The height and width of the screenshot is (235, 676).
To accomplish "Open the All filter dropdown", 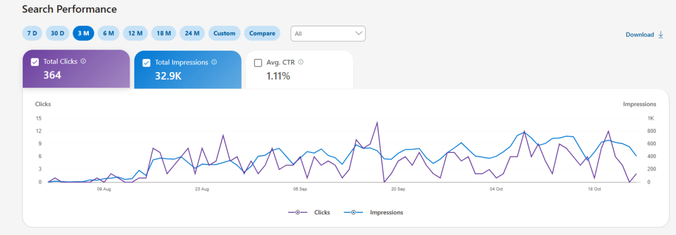I will pyautogui.click(x=328, y=34).
